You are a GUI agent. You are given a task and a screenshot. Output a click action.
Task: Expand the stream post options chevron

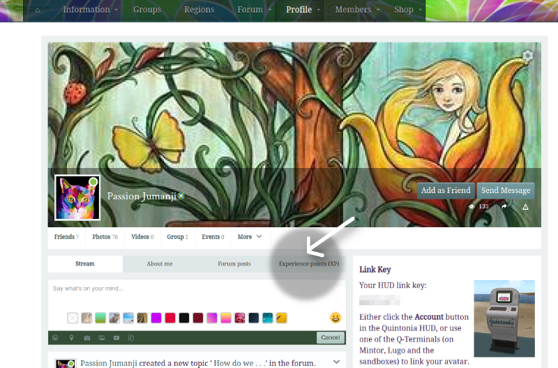pos(337,362)
